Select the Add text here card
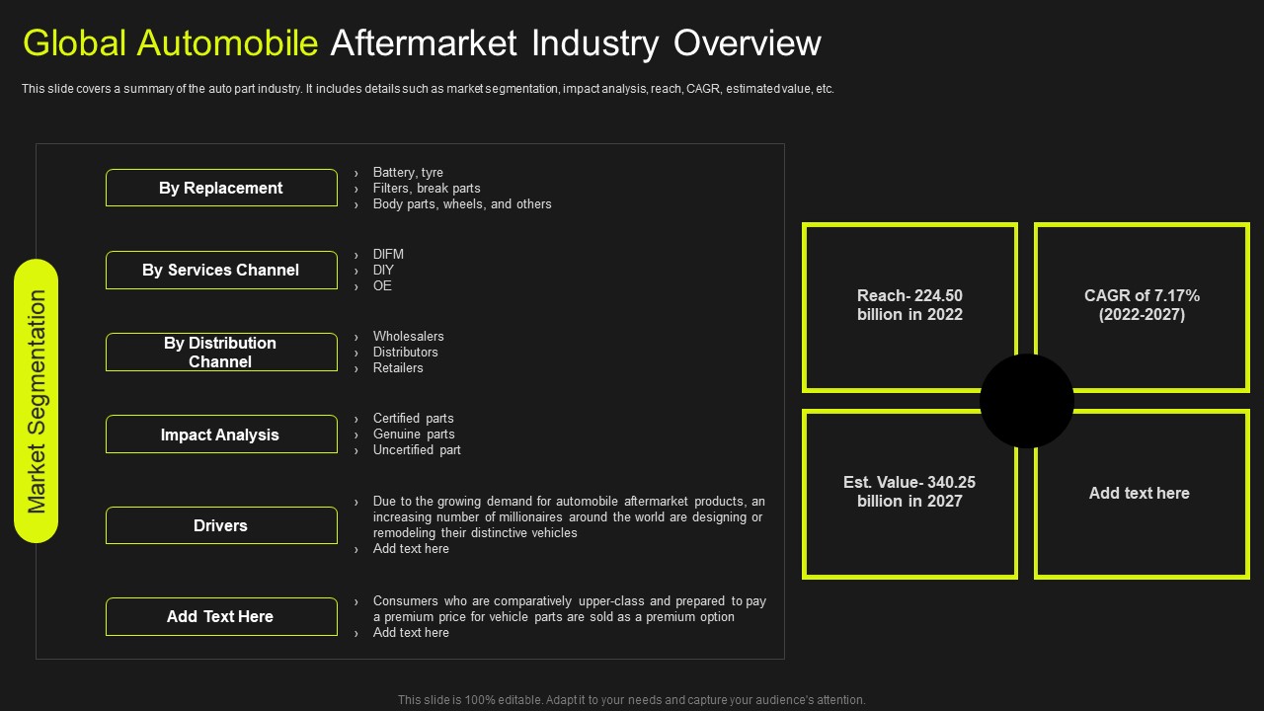This screenshot has width=1264, height=711. (x=1142, y=493)
